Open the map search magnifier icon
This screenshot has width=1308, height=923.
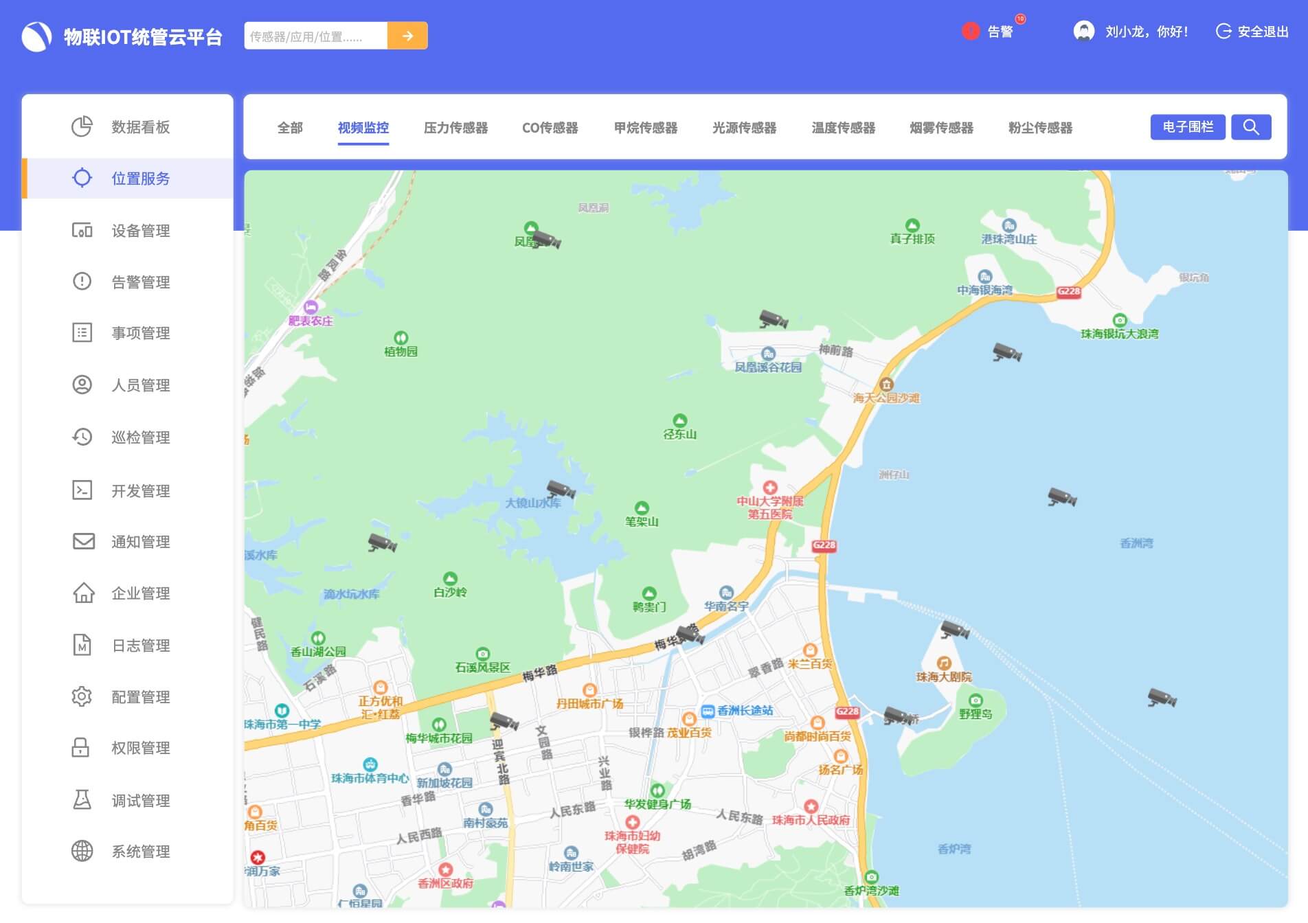[1252, 126]
